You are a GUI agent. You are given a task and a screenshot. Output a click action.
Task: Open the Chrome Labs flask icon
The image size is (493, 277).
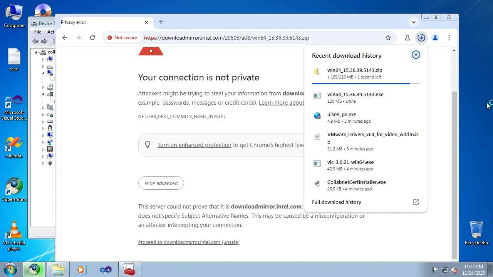tap(407, 38)
